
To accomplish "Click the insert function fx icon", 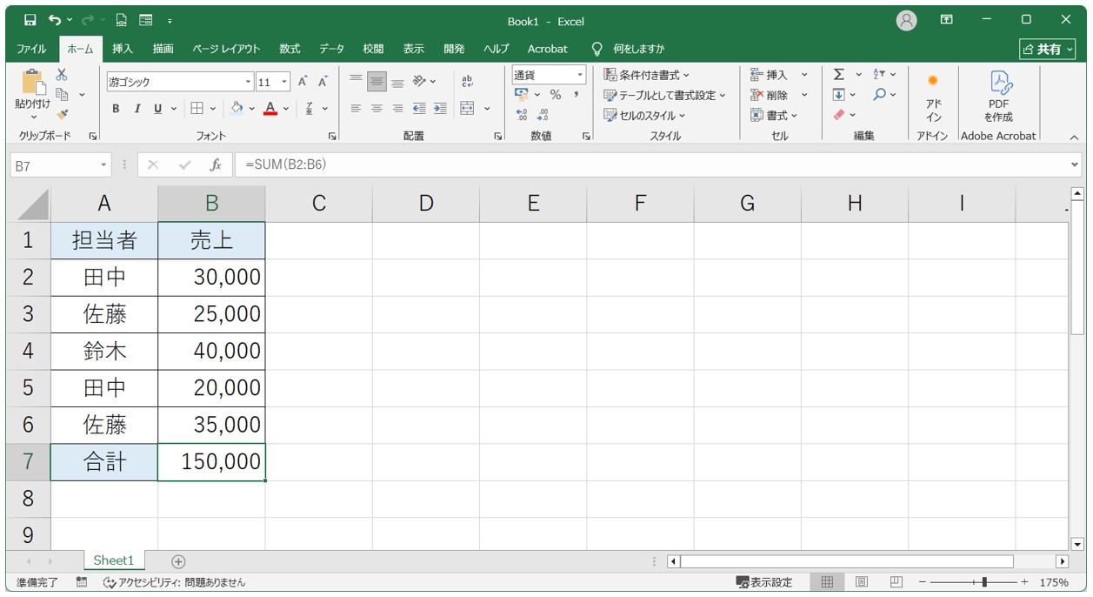I will pyautogui.click(x=216, y=164).
